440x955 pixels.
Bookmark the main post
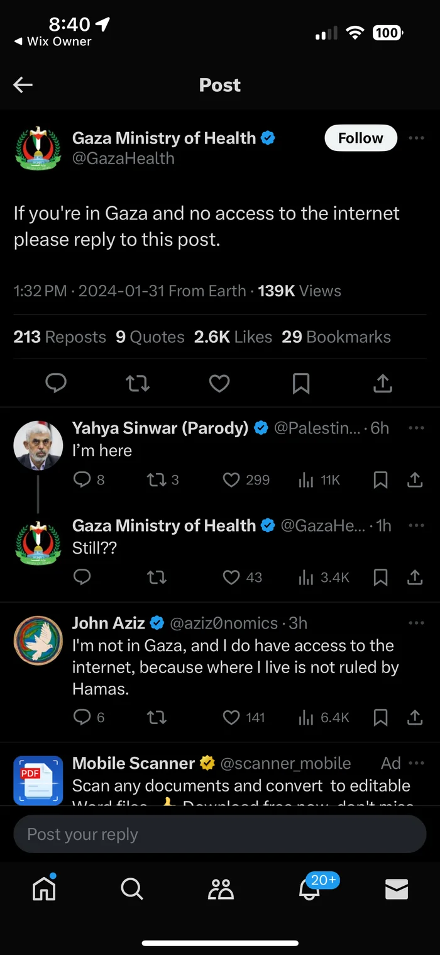301,383
